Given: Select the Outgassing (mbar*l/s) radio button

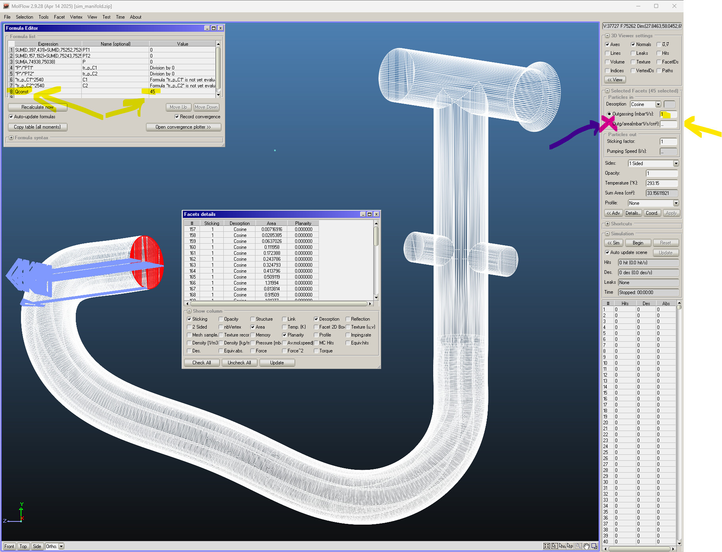Looking at the screenshot, I should 609,114.
